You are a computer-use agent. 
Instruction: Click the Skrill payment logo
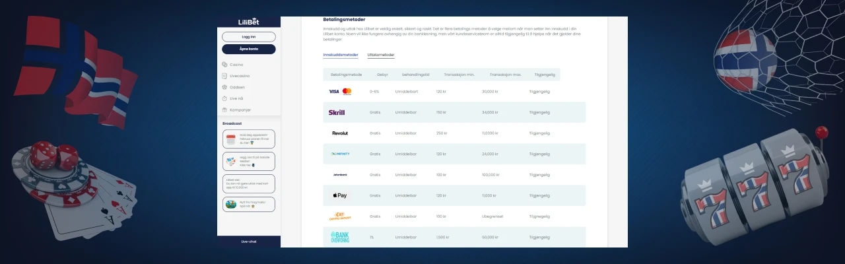(x=337, y=112)
